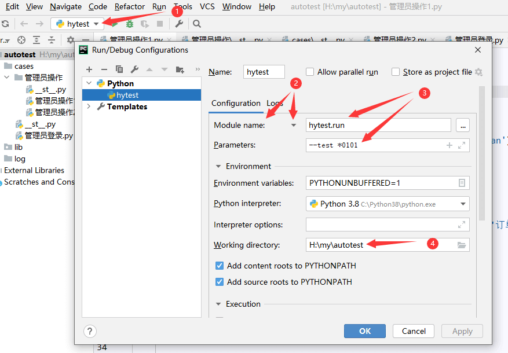Open the Navigate menu
This screenshot has height=353, width=508.
pyautogui.click(x=66, y=6)
